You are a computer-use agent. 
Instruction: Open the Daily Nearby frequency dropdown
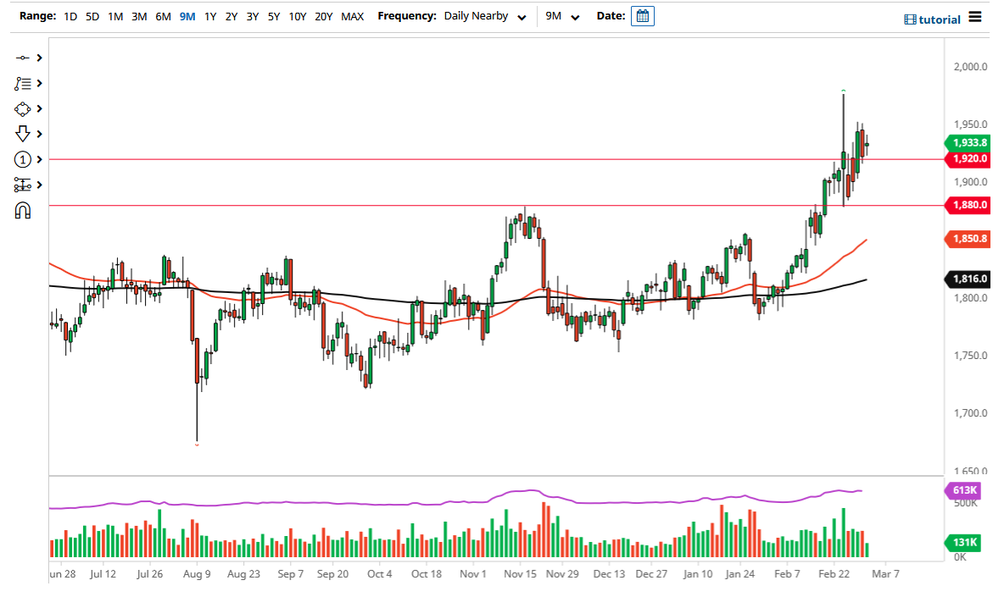tap(485, 15)
